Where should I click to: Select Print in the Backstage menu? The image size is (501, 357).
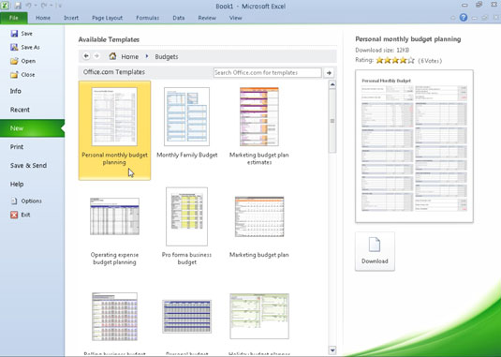[x=17, y=147]
